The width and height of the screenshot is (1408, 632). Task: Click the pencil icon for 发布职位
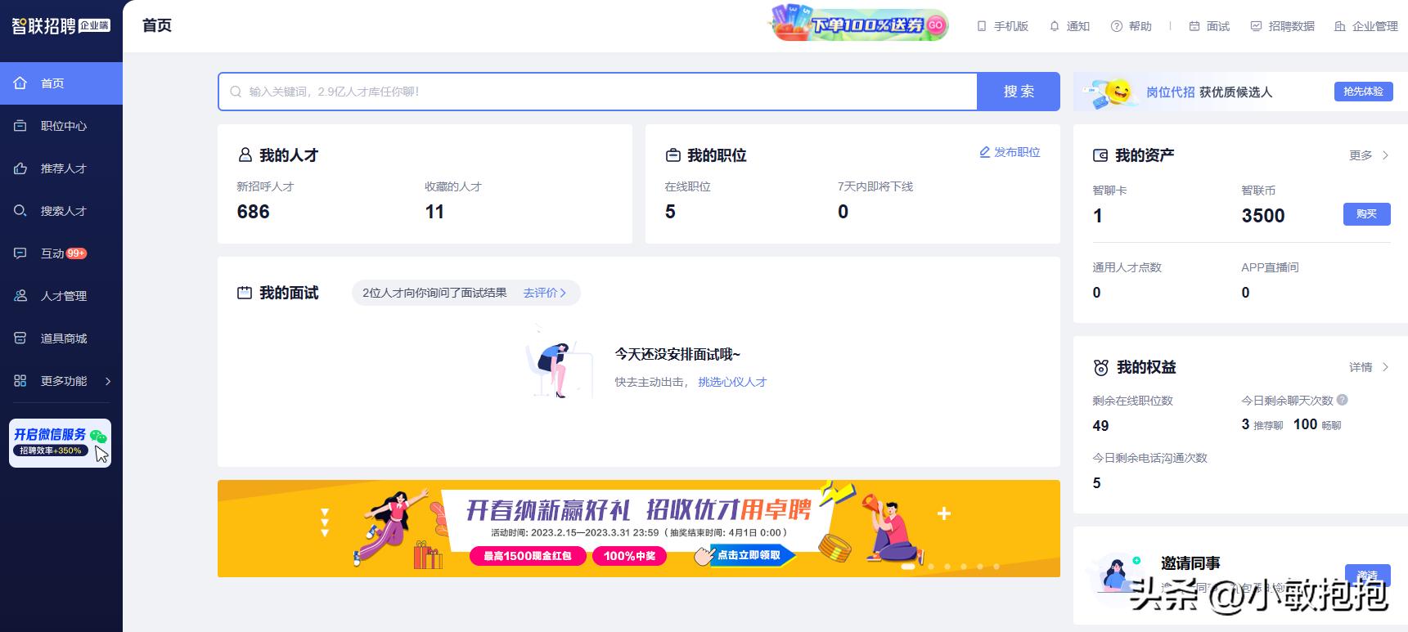pyautogui.click(x=985, y=152)
